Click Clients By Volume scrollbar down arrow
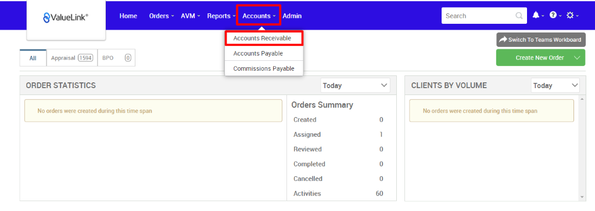Viewport: 595px width, 211px height. coord(582,197)
